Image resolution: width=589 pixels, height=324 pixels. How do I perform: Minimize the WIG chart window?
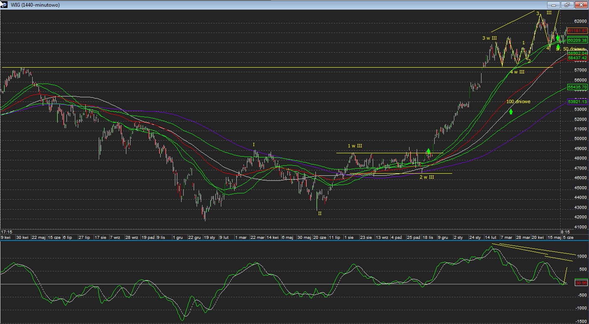[x=553, y=5]
